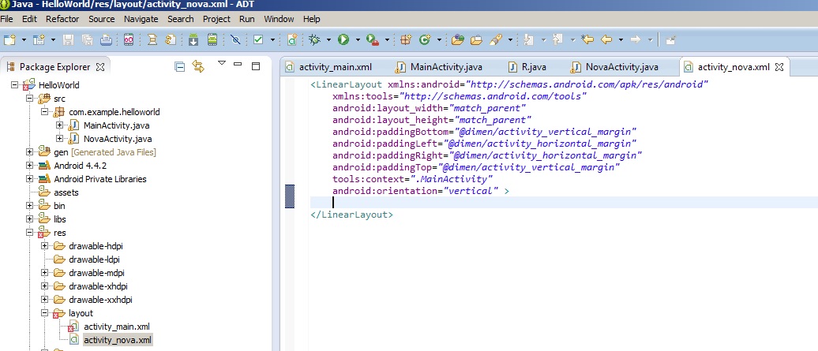Screen dimensions: 818x351
Task: Expand the MainActivity.java tree node
Action: (x=59, y=125)
